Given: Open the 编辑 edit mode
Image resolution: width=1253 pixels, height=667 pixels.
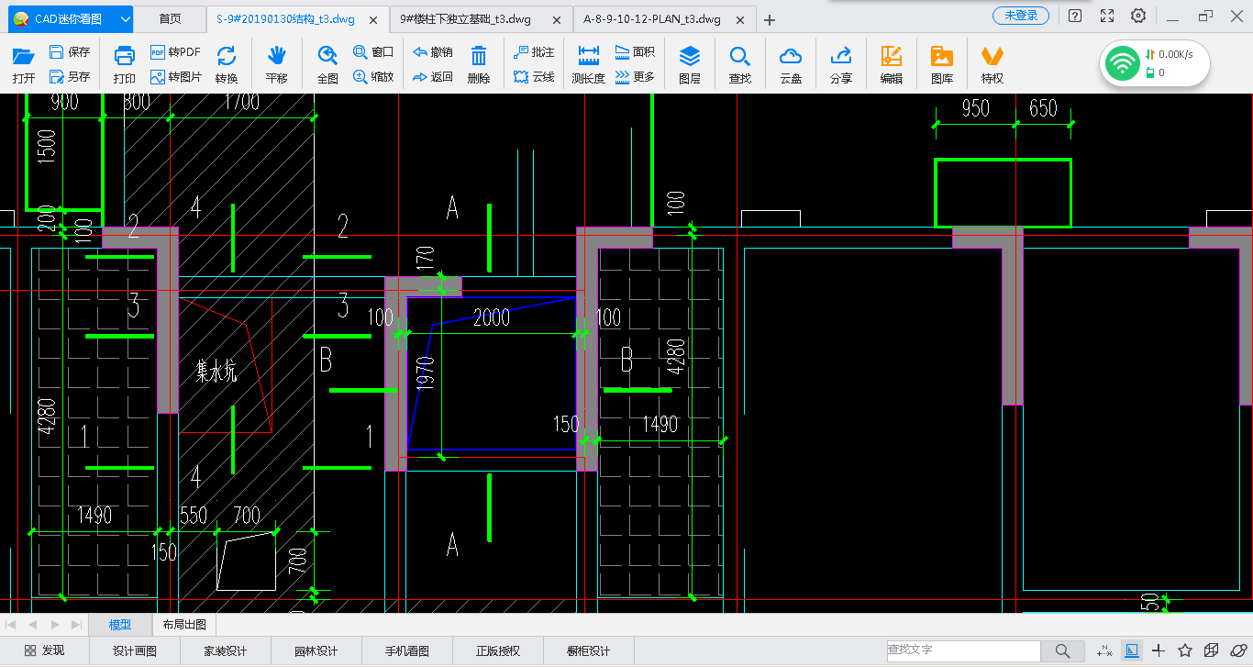Looking at the screenshot, I should [892, 65].
